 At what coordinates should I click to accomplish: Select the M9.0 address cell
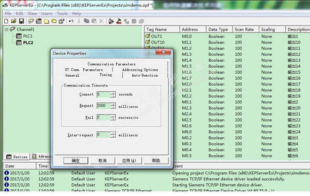pos(187,132)
